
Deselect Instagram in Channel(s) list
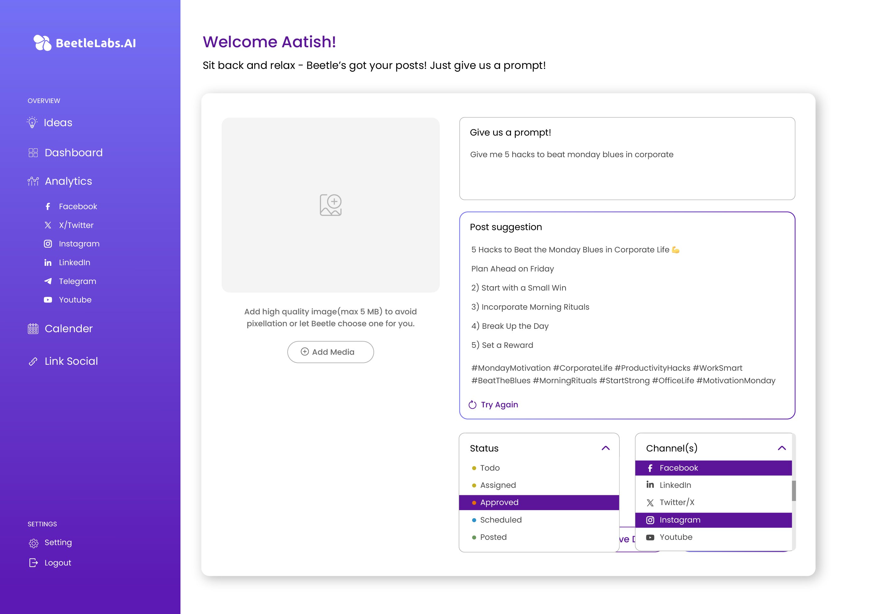(680, 520)
